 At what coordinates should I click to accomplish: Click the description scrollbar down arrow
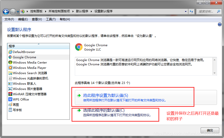214,73
